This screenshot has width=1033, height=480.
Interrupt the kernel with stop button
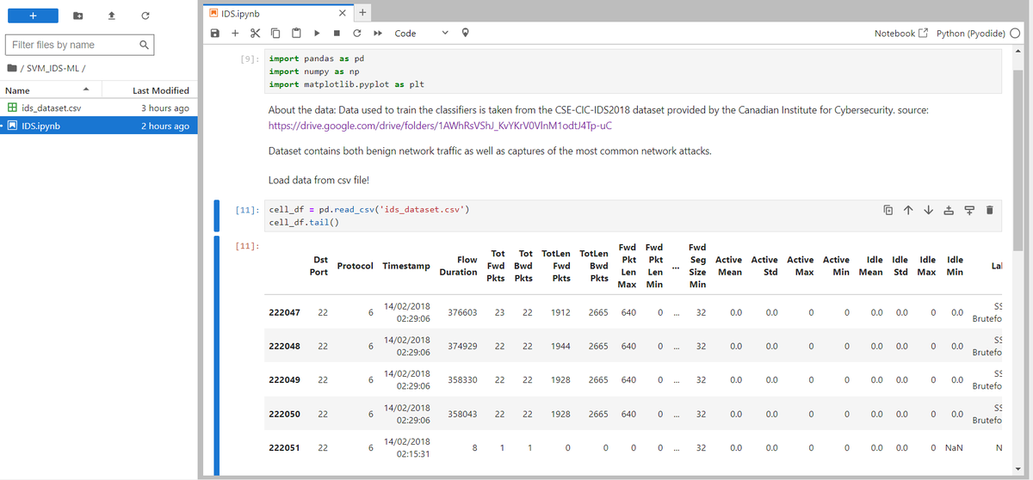coord(337,34)
